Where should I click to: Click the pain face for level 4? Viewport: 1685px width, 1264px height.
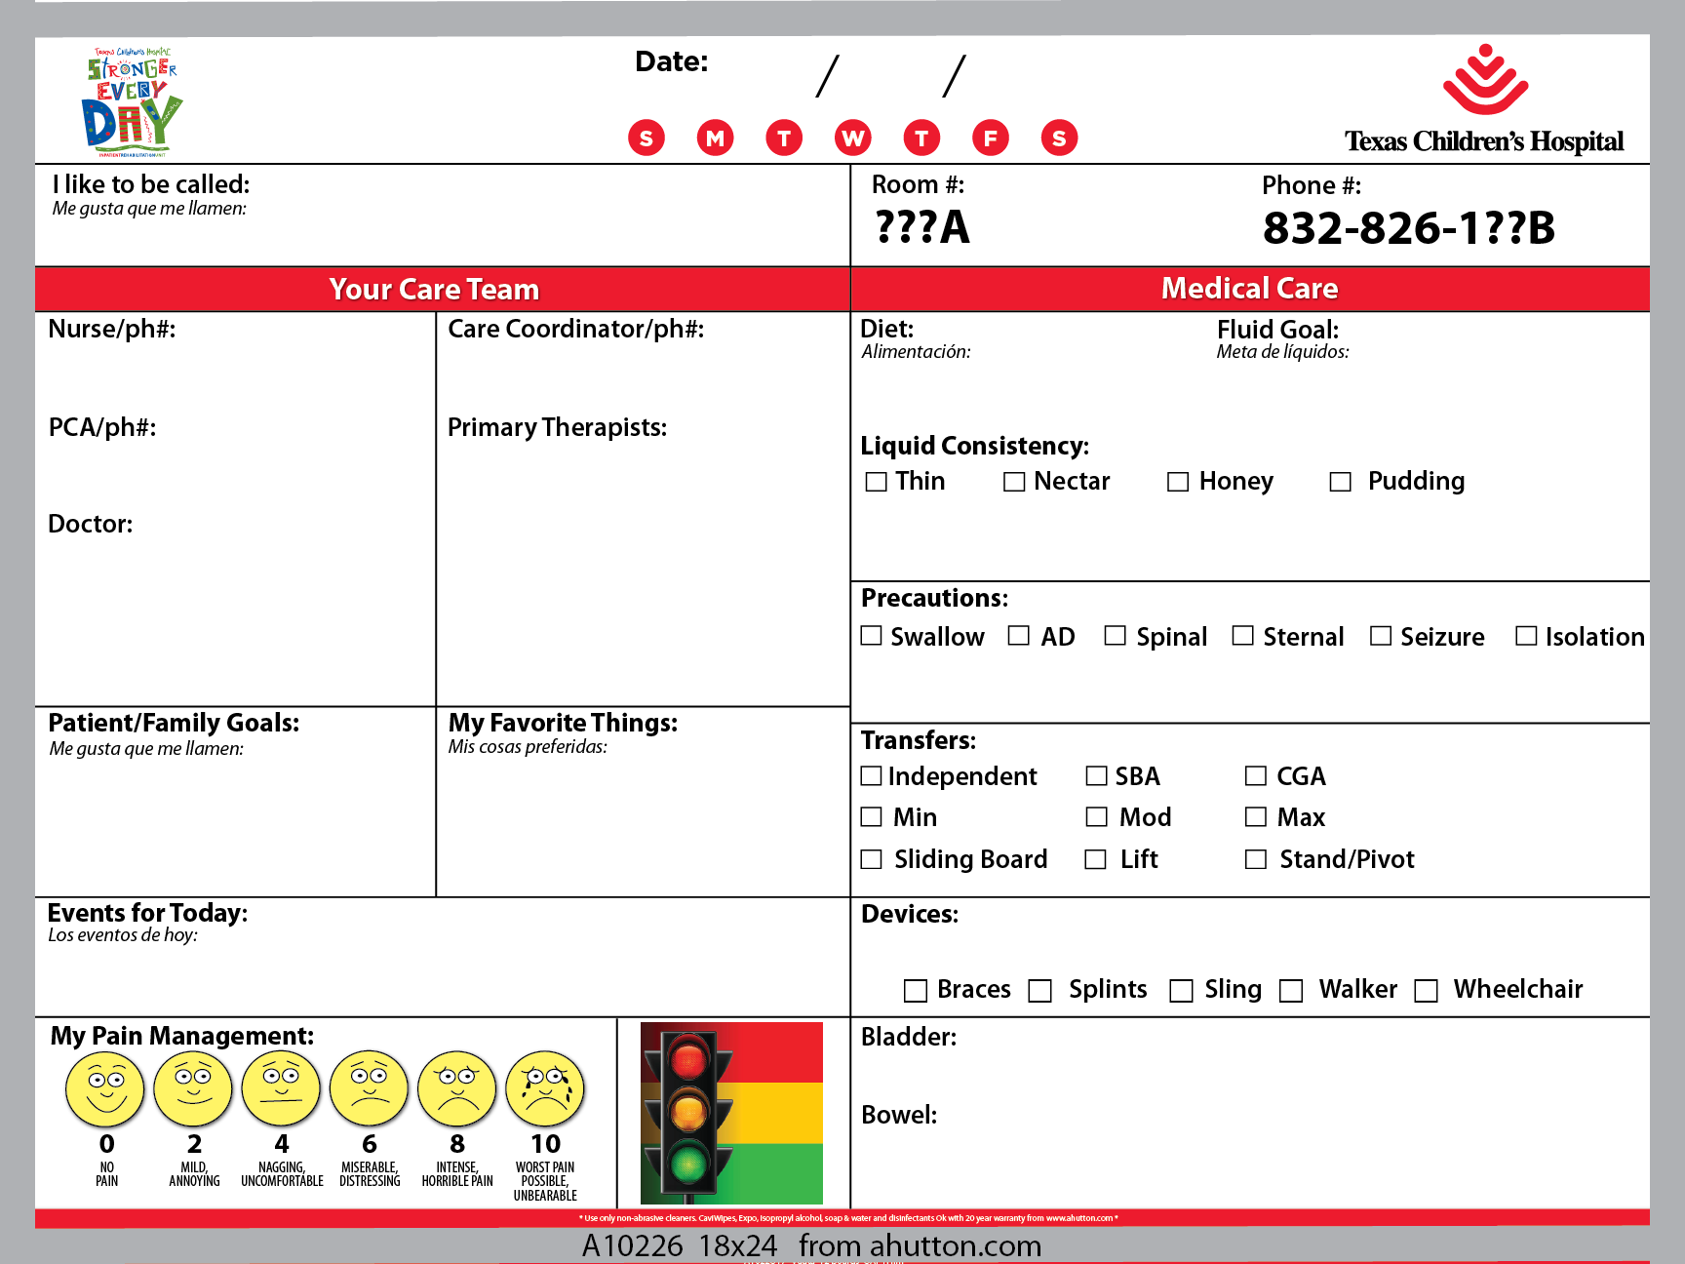(x=281, y=1088)
